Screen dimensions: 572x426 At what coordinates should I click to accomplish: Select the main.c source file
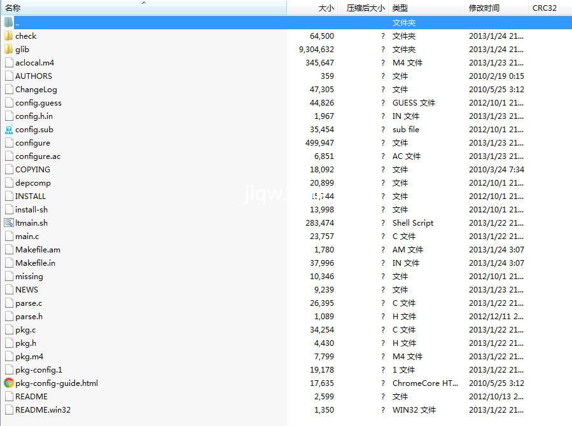27,236
